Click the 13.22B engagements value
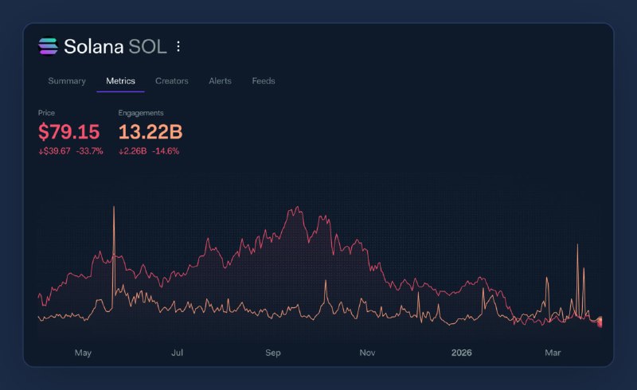Viewport: 637px width, 390px height. pos(150,131)
